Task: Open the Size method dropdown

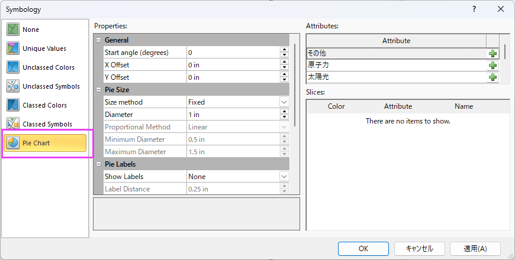Action: 284,102
